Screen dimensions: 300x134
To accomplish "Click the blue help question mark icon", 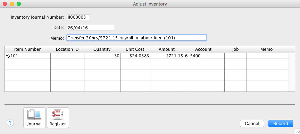I will [x=10, y=123].
